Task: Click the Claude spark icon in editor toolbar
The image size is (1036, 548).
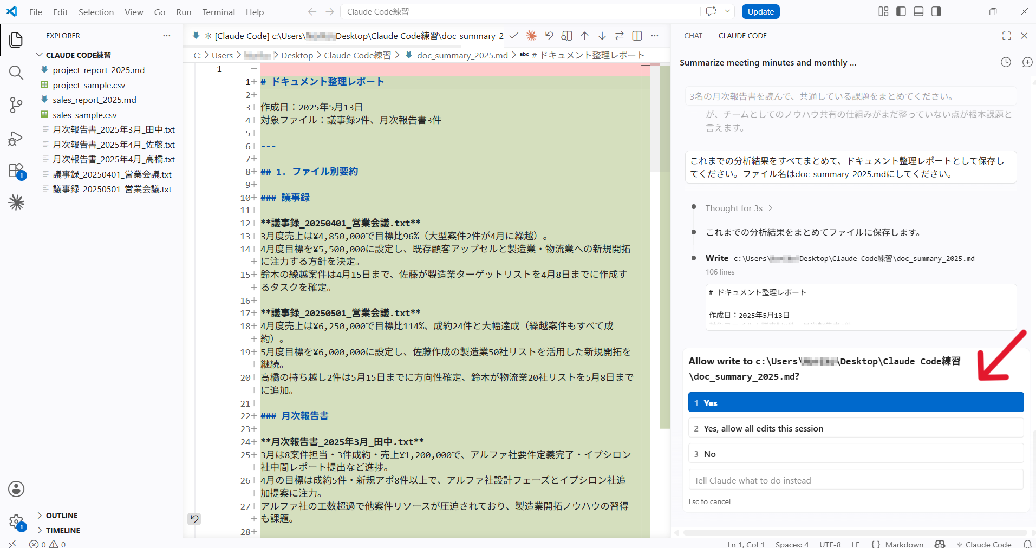Action: [x=531, y=36]
